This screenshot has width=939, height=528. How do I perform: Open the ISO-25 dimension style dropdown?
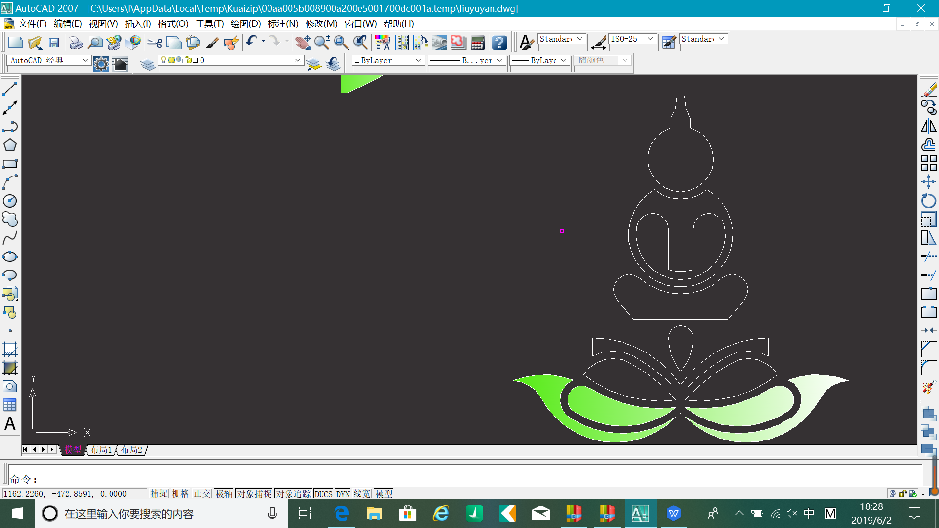pos(650,39)
